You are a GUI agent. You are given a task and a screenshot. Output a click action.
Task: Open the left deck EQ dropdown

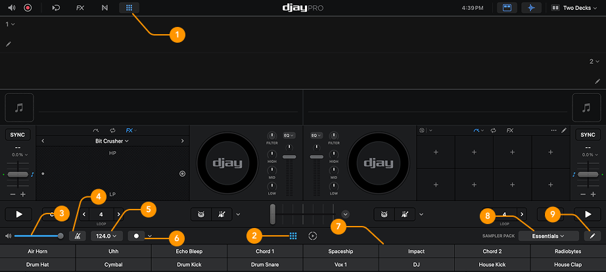(x=289, y=135)
